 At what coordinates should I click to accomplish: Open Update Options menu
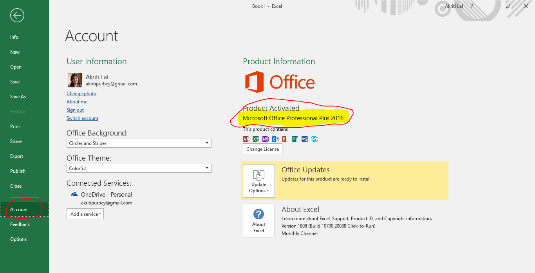point(259,181)
